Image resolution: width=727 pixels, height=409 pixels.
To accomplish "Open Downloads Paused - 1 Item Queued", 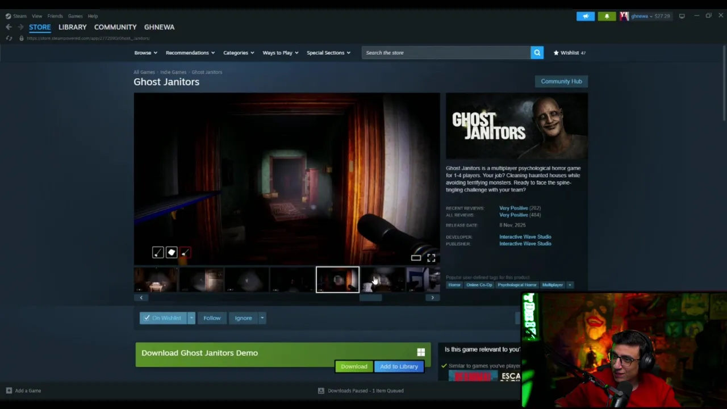I will 366,391.
